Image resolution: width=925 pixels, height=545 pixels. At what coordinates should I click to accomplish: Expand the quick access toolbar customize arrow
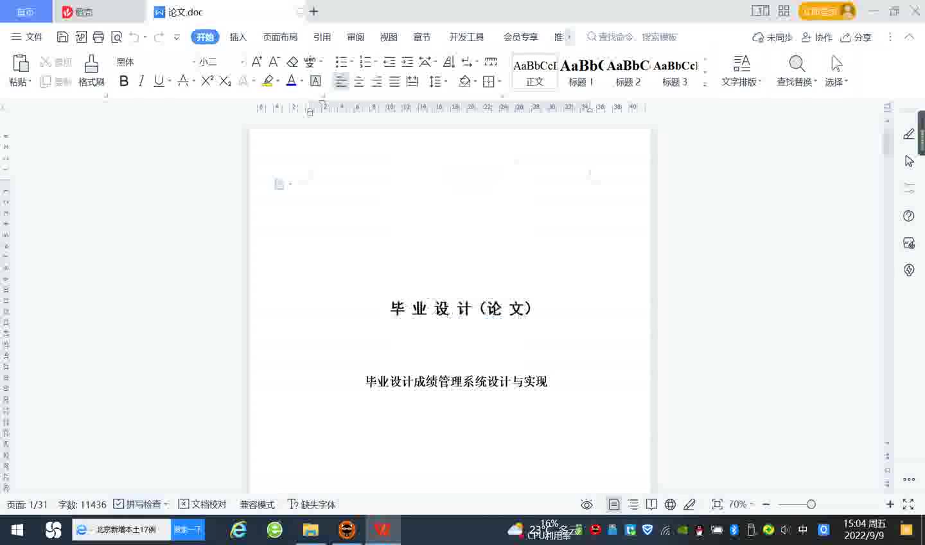point(177,37)
